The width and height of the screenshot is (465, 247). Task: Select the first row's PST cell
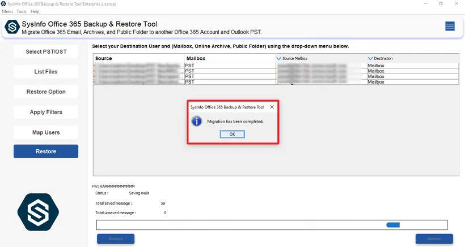tap(230, 66)
